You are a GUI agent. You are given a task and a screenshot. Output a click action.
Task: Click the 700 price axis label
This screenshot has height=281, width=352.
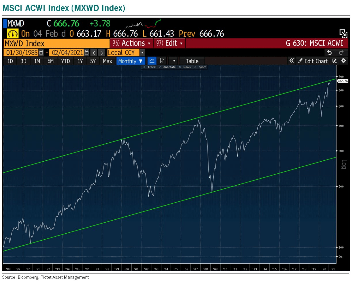click(341, 77)
